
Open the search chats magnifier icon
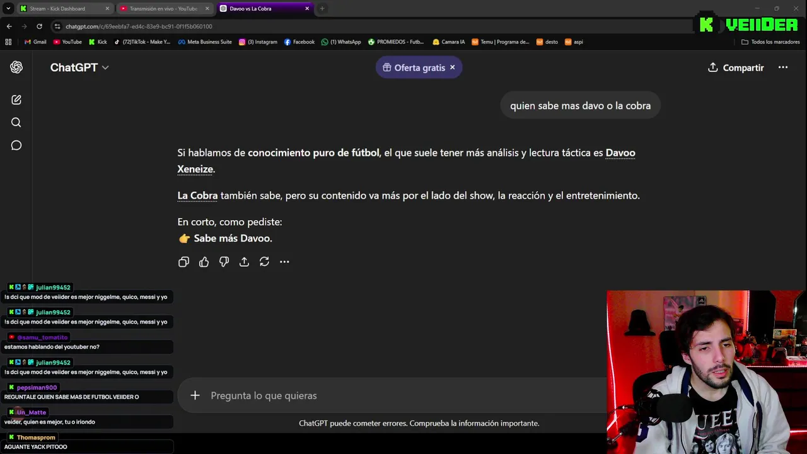16,122
